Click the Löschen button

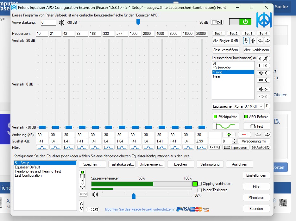[181, 164]
